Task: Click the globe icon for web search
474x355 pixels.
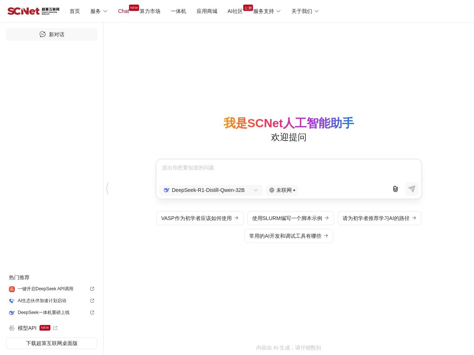Action: pyautogui.click(x=272, y=190)
